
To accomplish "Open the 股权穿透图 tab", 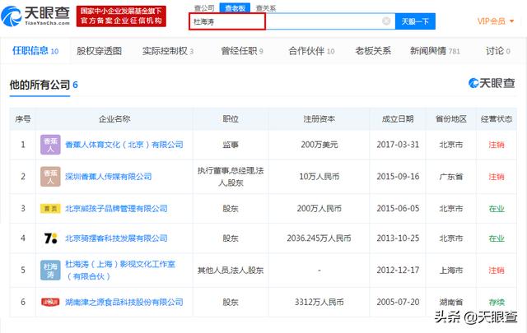I will pos(99,51).
